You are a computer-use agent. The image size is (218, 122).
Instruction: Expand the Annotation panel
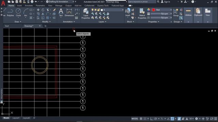(x=69, y=22)
